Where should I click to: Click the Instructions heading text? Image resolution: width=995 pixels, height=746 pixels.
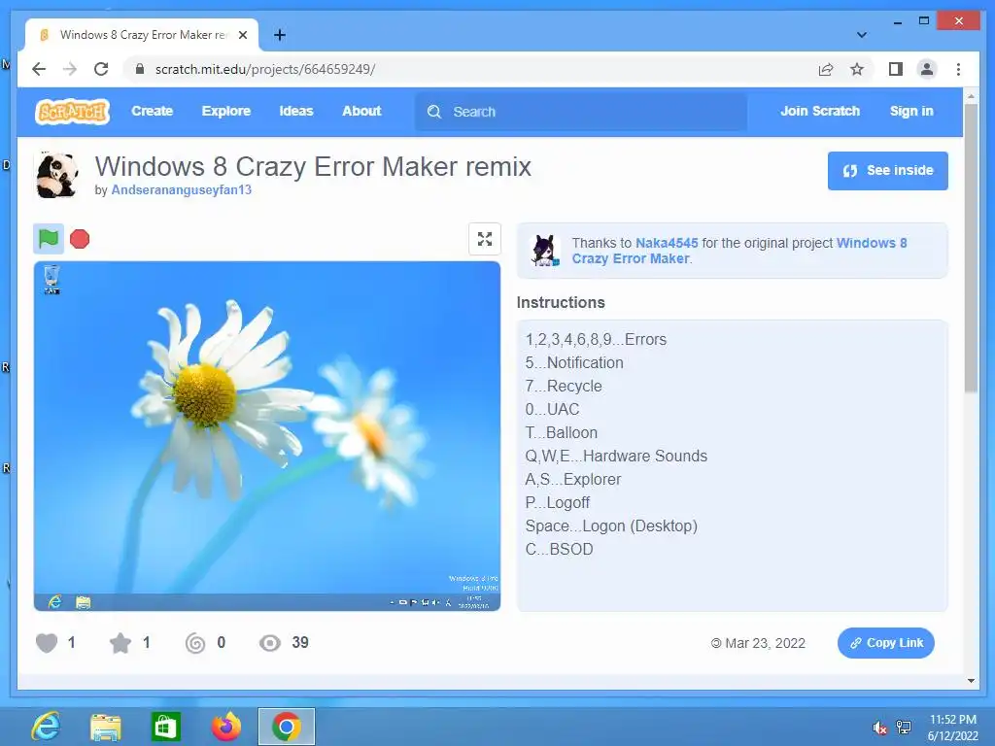pos(561,303)
